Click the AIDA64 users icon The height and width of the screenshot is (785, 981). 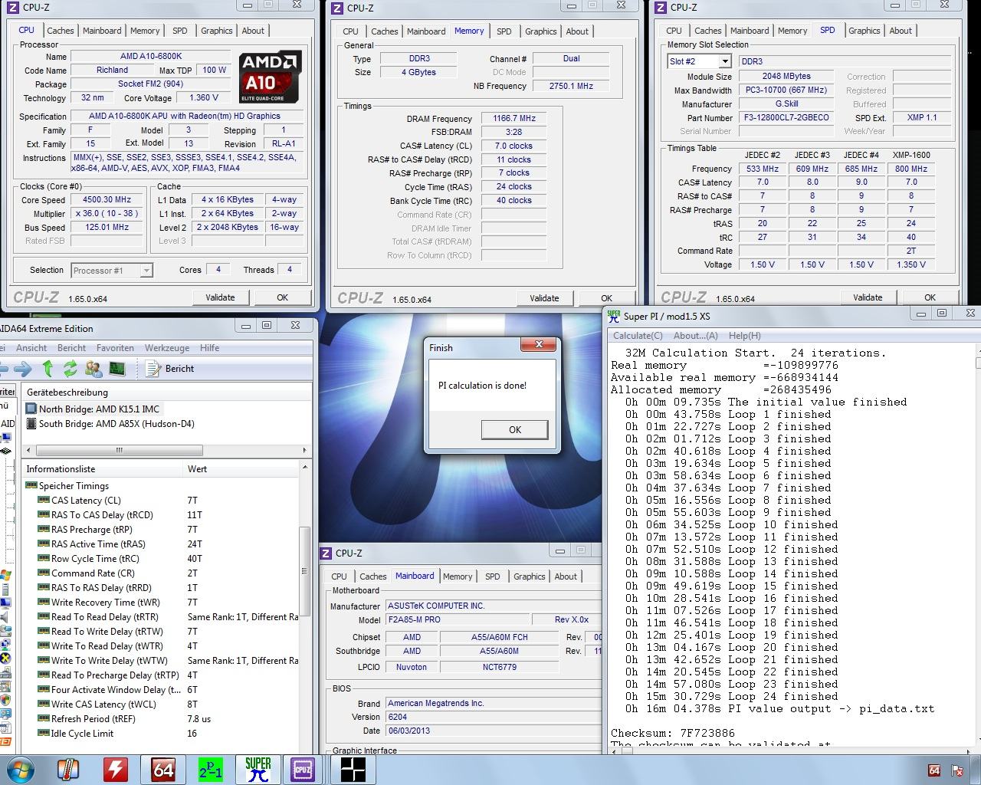click(94, 369)
